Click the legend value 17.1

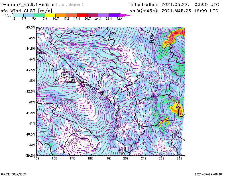[77, 19]
